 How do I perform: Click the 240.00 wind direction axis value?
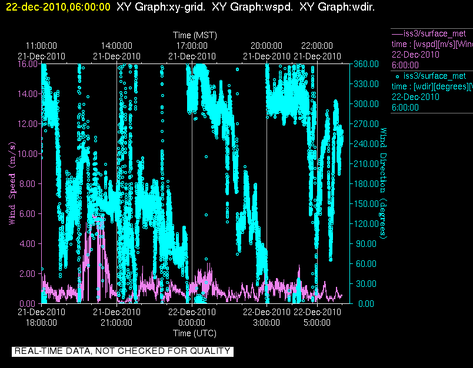coord(366,144)
